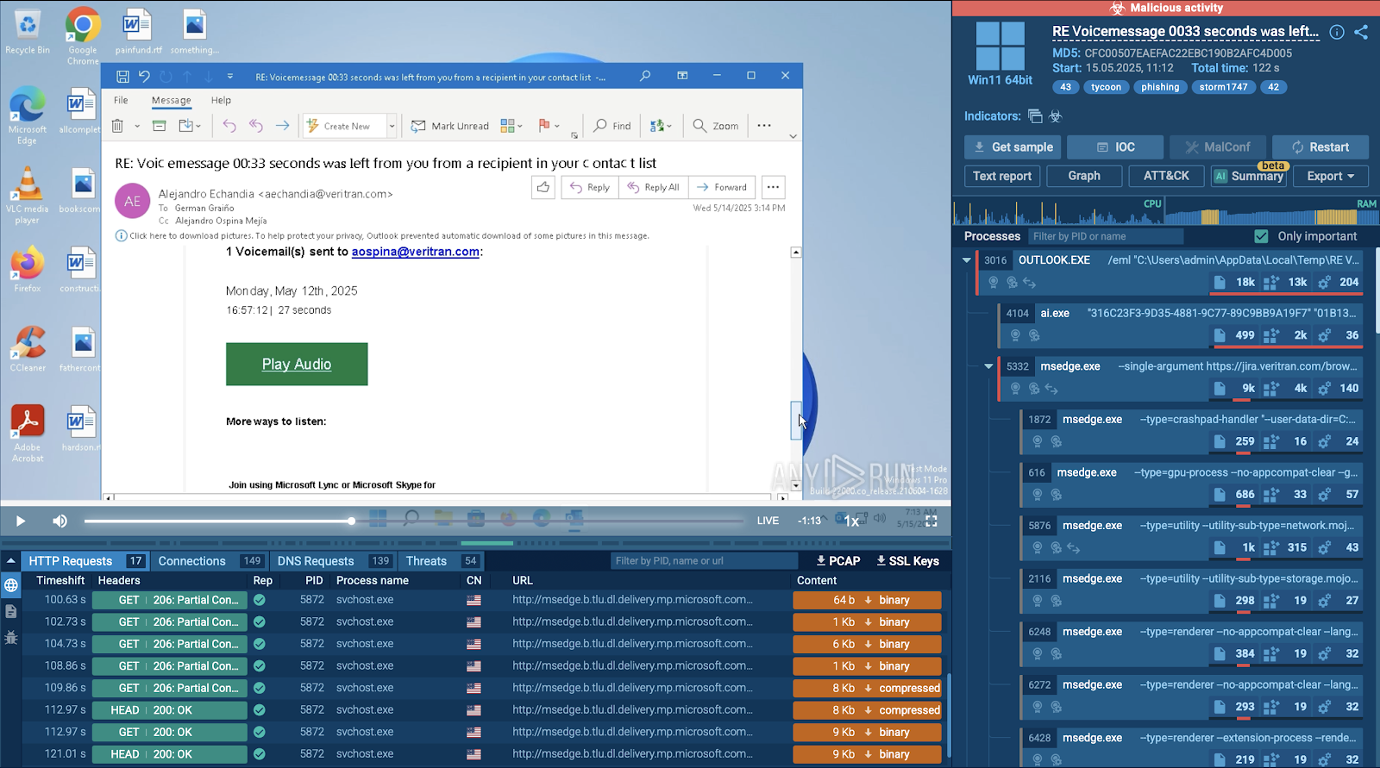The width and height of the screenshot is (1380, 768).
Task: Forward the email message
Action: click(x=722, y=187)
